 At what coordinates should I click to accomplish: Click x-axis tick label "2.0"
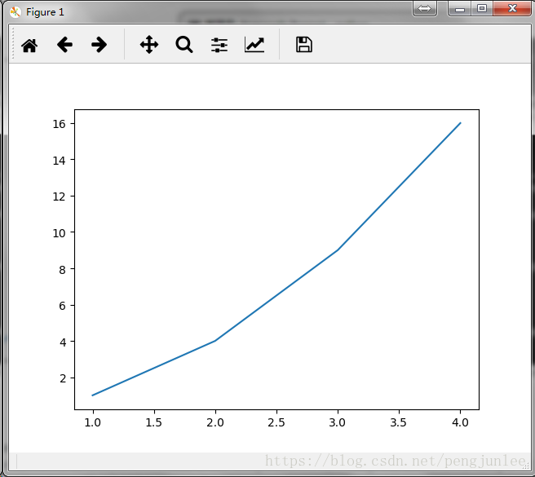[x=215, y=422]
